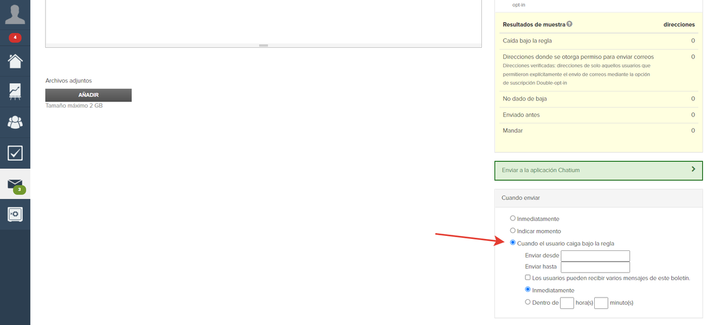The height and width of the screenshot is (325, 716).
Task: Click the Cuando enviar panel header
Action: 598,198
